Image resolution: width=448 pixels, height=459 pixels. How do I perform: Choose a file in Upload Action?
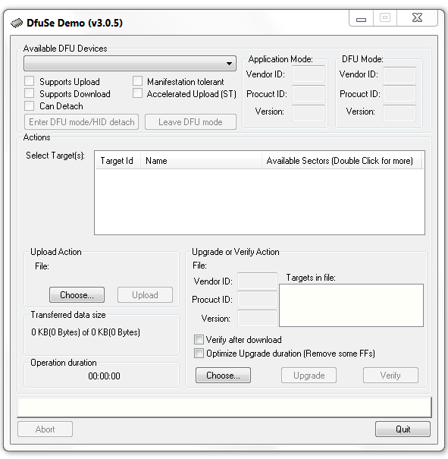point(77,295)
